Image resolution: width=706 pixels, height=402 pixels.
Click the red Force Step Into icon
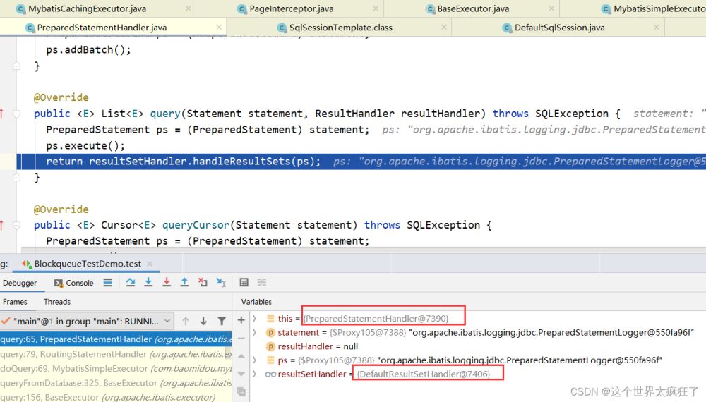pos(167,282)
